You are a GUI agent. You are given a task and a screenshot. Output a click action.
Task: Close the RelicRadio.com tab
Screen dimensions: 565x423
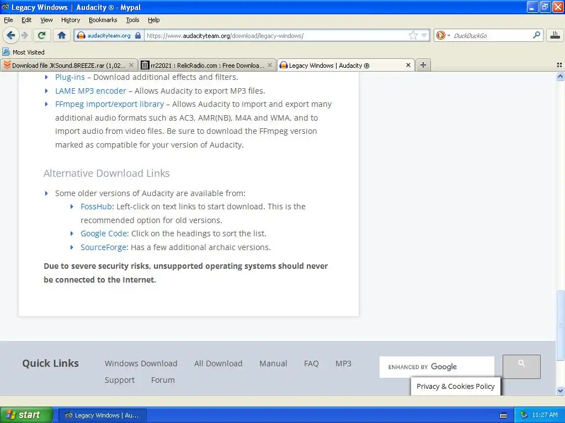point(269,65)
